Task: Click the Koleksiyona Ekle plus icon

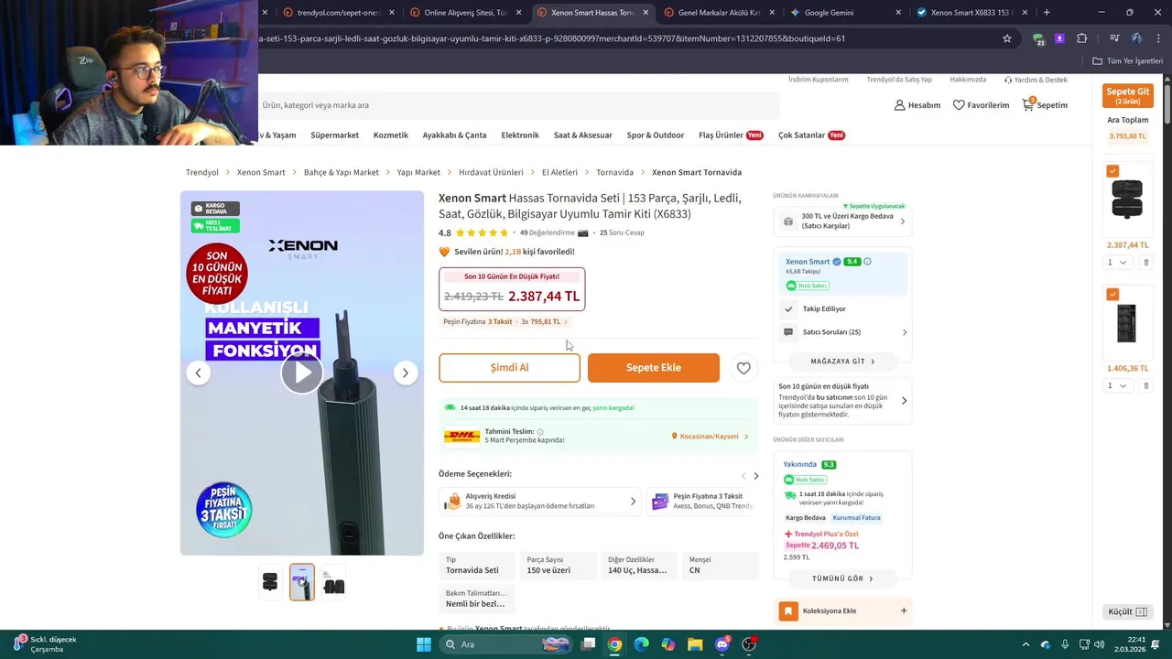Action: (904, 610)
